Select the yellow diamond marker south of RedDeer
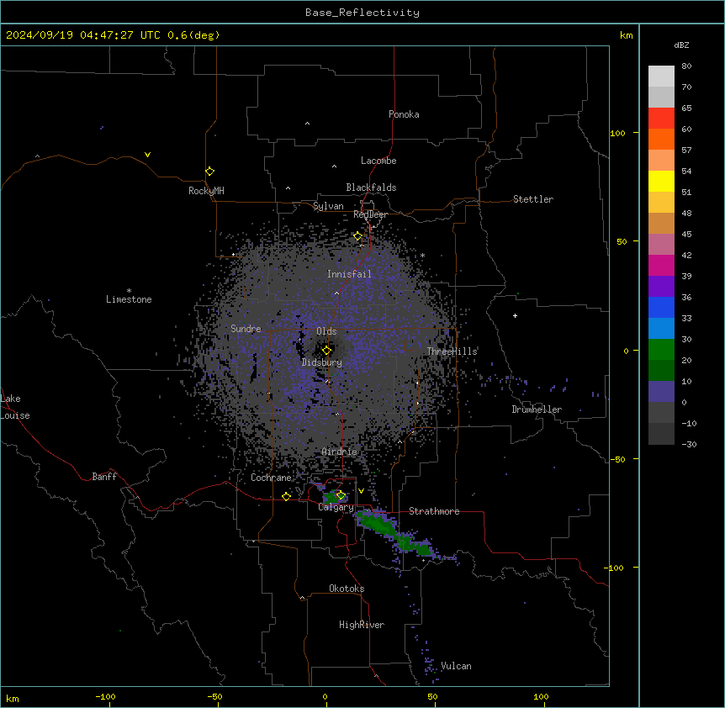725x708 pixels. 358,236
